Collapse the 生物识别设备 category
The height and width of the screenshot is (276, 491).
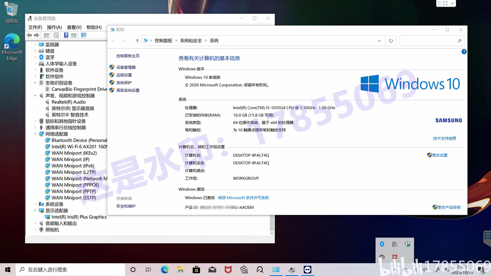(x=35, y=83)
